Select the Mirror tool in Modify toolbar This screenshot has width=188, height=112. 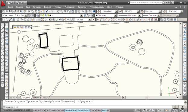(x=185, y=32)
